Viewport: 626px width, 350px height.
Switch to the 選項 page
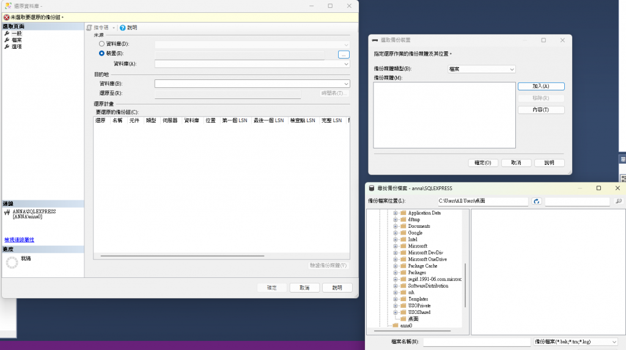pos(17,46)
